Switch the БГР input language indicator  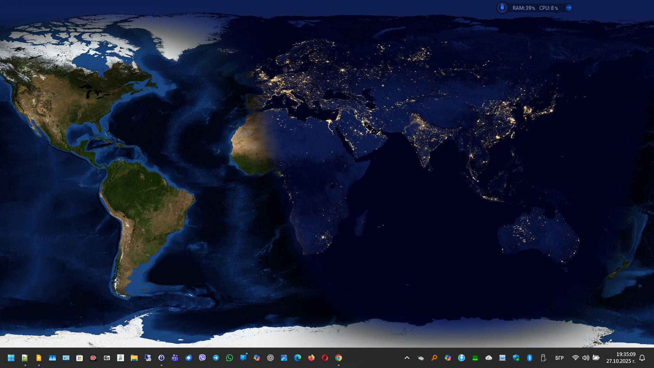pos(559,358)
